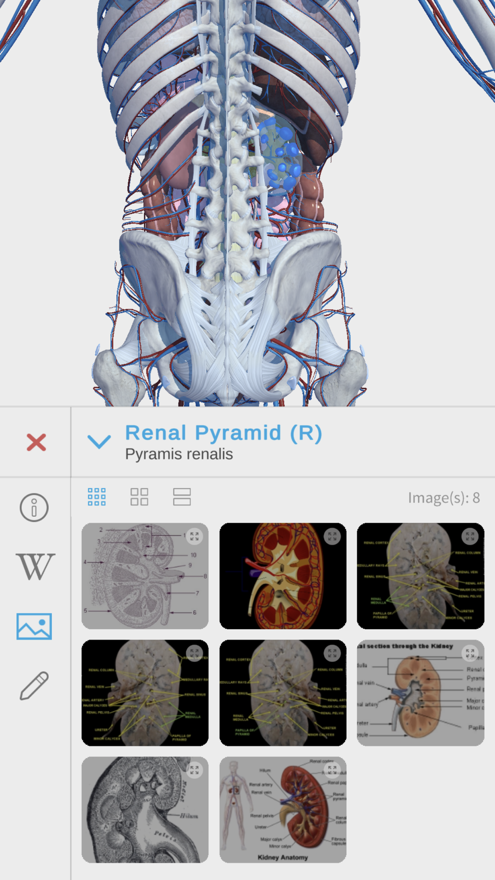Viewport: 495px width, 880px height.
Task: Switch to single-column list view
Action: (x=182, y=497)
